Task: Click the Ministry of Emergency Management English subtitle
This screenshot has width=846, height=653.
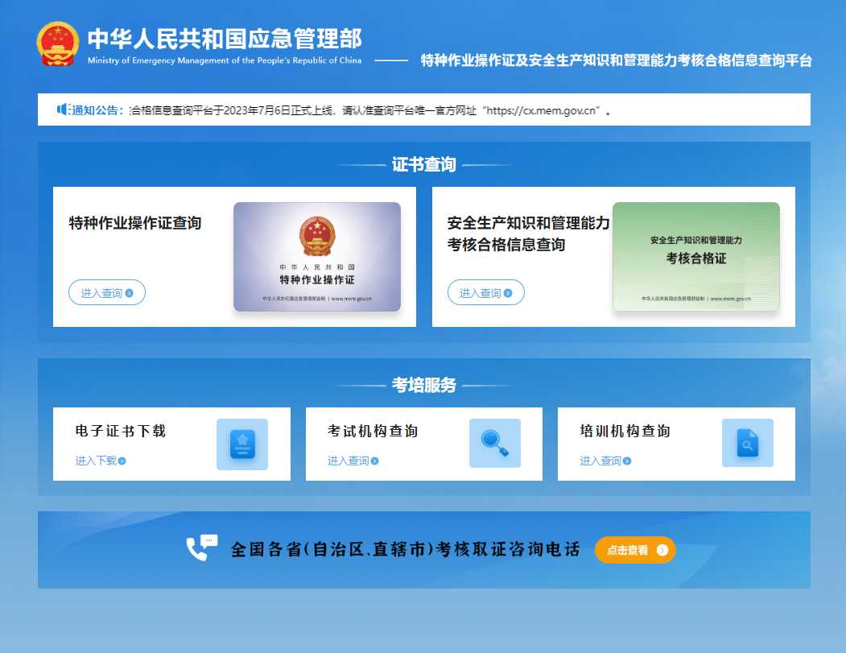Action: (225, 60)
